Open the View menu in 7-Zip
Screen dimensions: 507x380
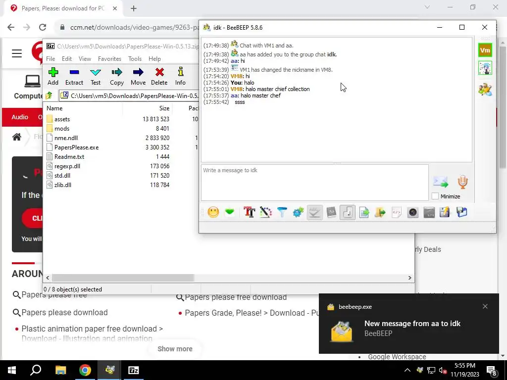tap(85, 59)
